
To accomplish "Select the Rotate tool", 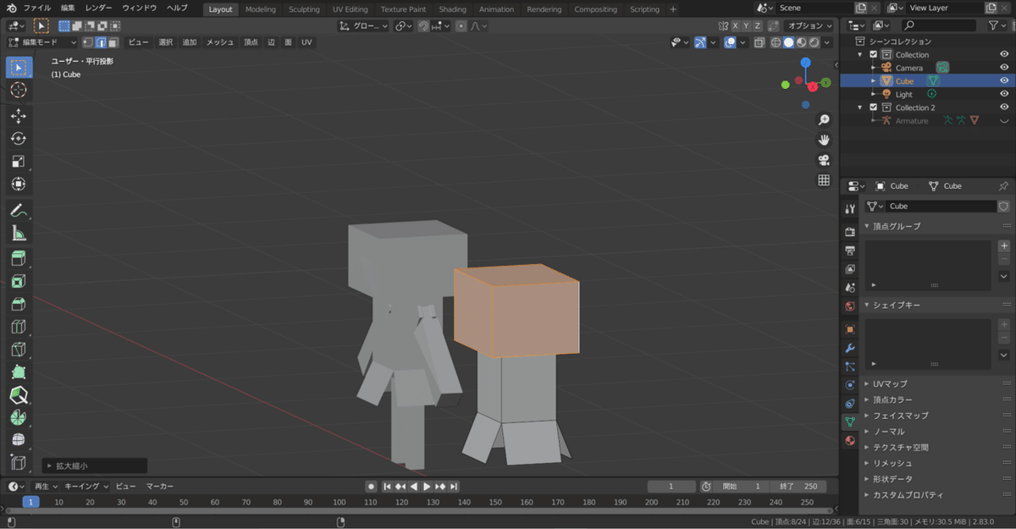I will click(19, 139).
